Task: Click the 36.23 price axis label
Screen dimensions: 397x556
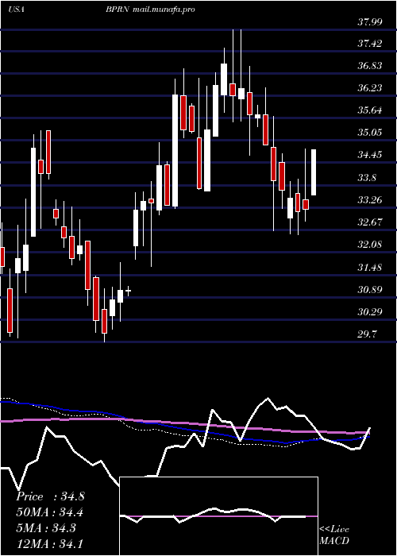Action: point(370,88)
